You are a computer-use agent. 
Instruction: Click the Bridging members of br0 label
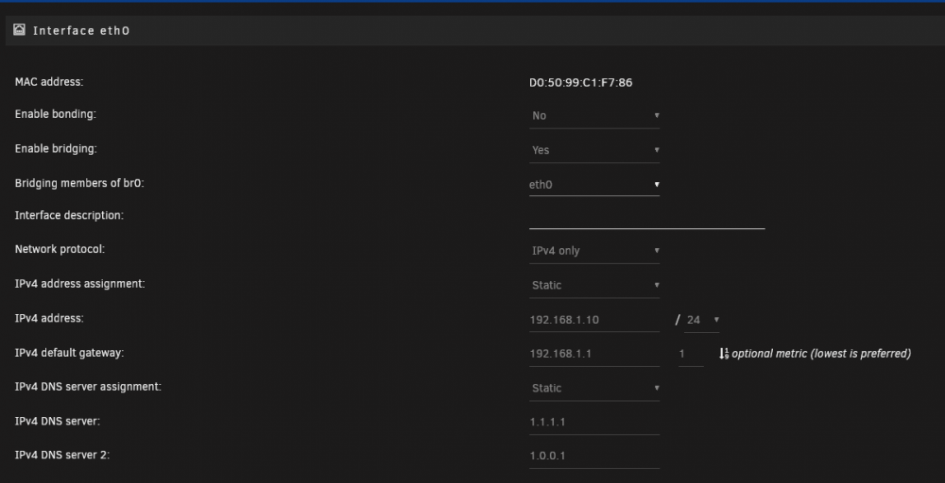click(x=79, y=183)
